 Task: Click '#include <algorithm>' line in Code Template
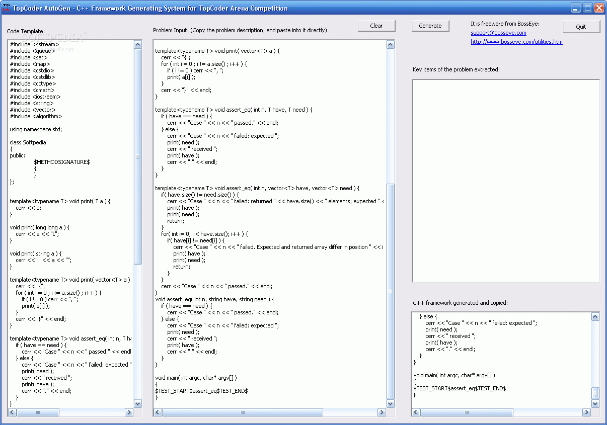(x=35, y=116)
